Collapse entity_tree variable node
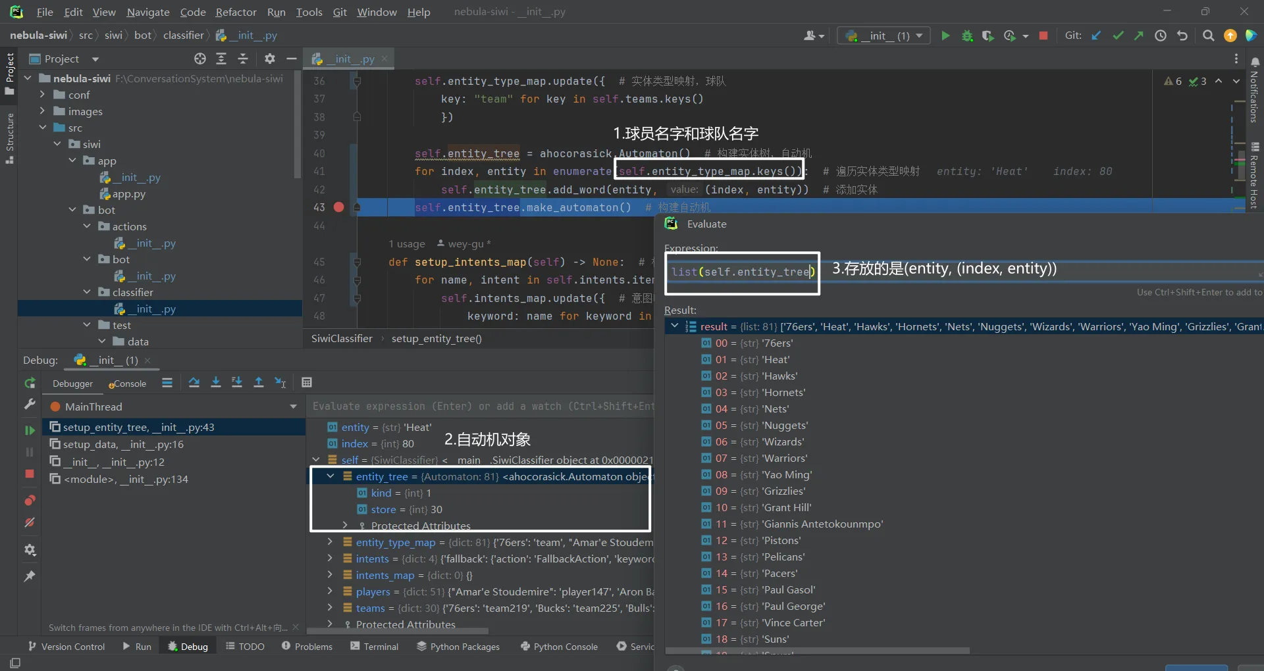 click(330, 476)
